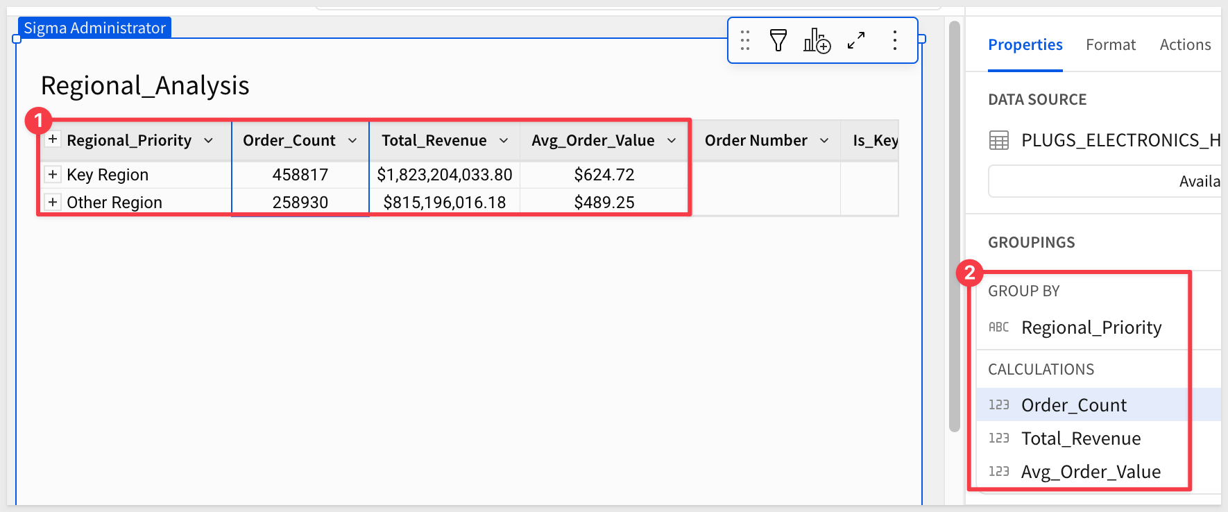Click the filter funnel icon in toolbar
This screenshot has height=512, width=1228.
[778, 41]
